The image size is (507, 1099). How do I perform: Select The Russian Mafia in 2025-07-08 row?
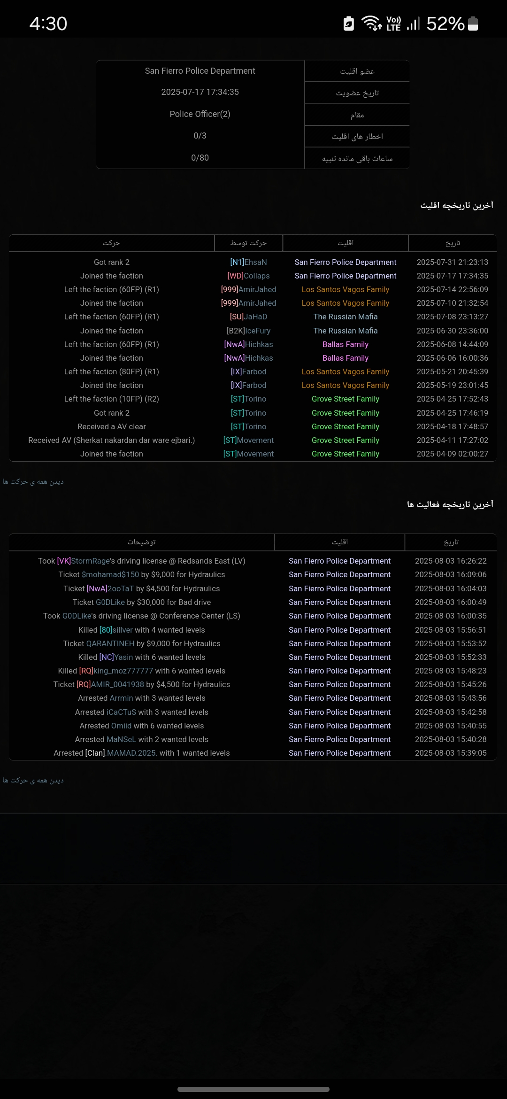tap(346, 317)
